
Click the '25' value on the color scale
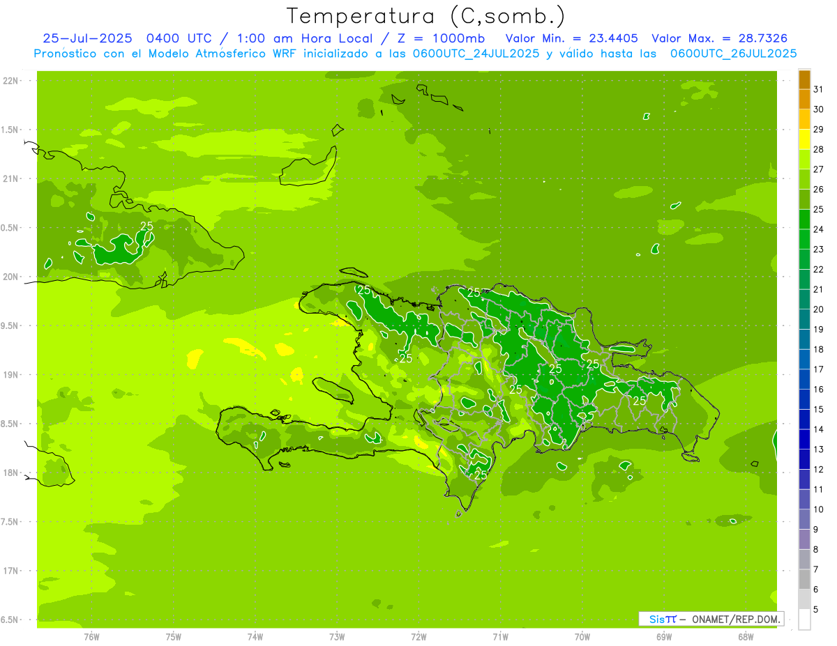click(x=818, y=209)
